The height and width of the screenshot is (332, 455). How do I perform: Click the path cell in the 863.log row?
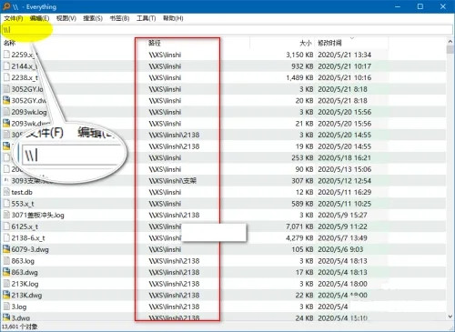174,261
